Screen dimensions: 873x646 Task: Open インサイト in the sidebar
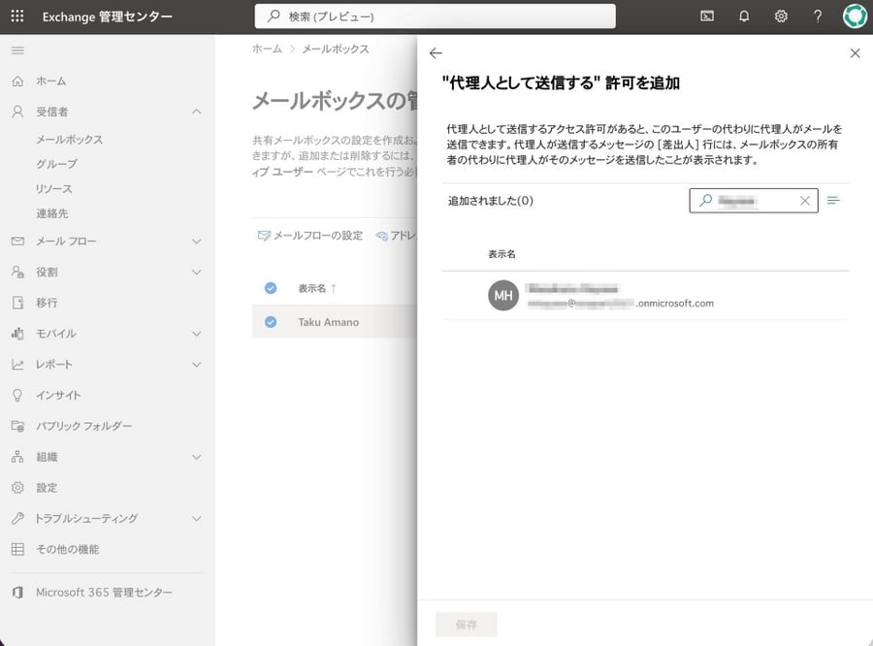point(58,396)
